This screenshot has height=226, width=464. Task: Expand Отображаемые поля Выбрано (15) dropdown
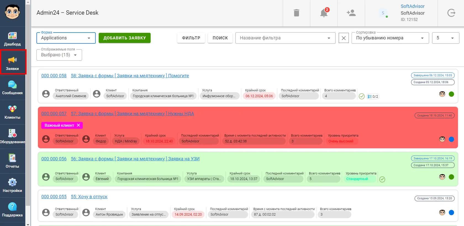[59, 55]
